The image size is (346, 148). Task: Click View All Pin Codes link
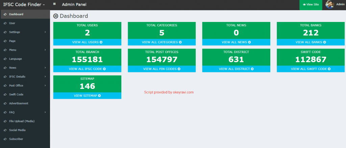point(162,69)
